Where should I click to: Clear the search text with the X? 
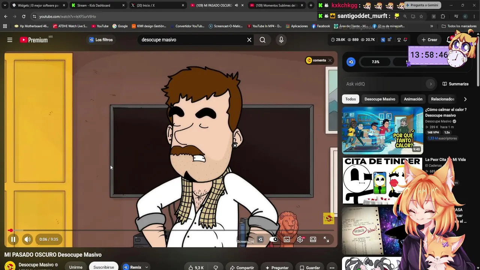pyautogui.click(x=249, y=40)
